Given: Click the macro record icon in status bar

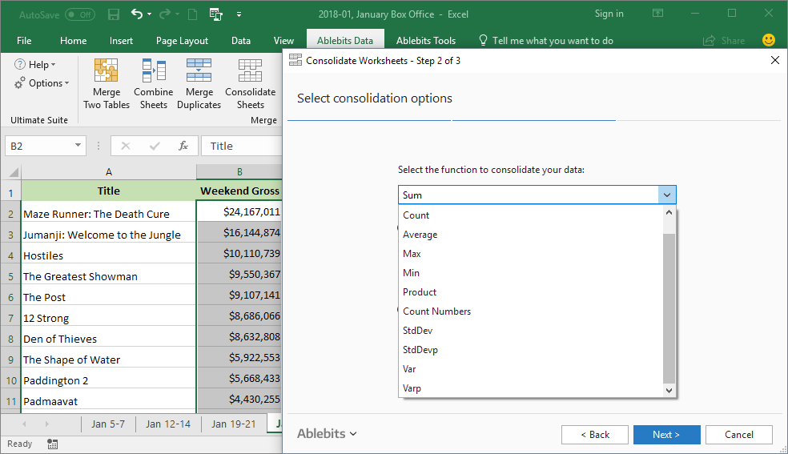Looking at the screenshot, I should [x=52, y=444].
